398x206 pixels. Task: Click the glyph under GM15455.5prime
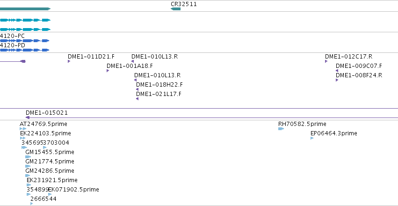(28, 157)
